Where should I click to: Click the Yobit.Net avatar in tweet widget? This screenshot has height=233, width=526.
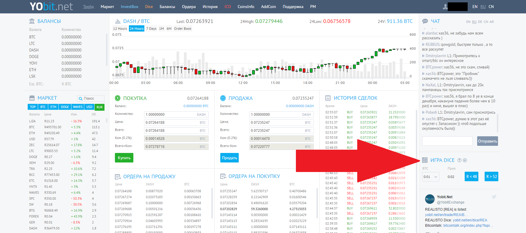430,199
